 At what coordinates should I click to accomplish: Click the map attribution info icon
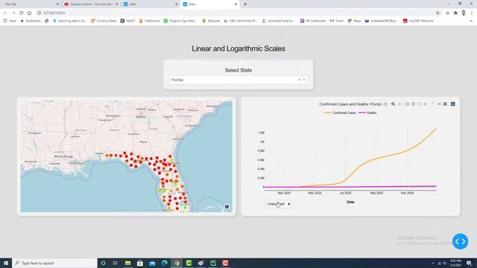[x=227, y=207]
